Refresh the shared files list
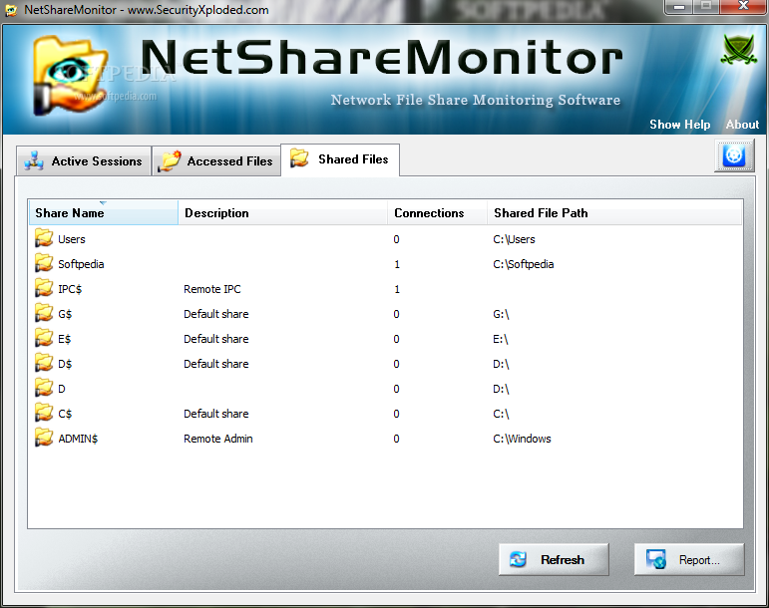The height and width of the screenshot is (608, 769). tap(554, 559)
